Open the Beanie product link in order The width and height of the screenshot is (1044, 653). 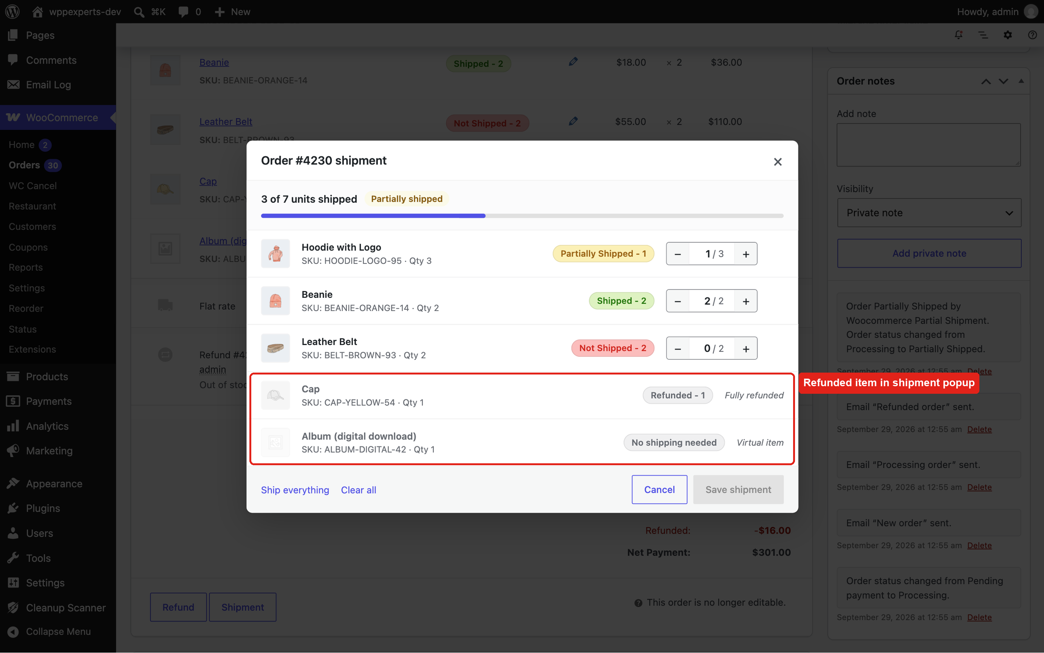(x=214, y=62)
